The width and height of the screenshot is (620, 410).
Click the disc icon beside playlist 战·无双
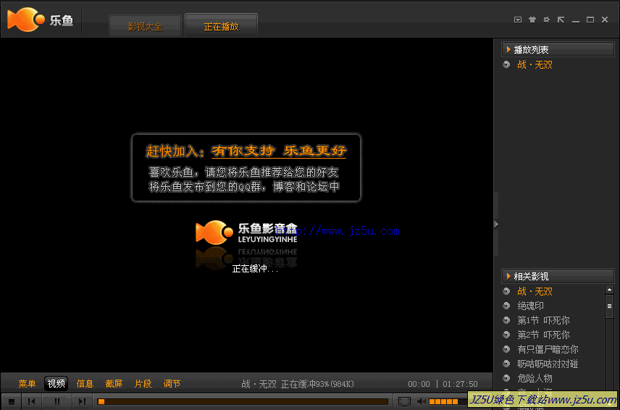pyautogui.click(x=506, y=64)
